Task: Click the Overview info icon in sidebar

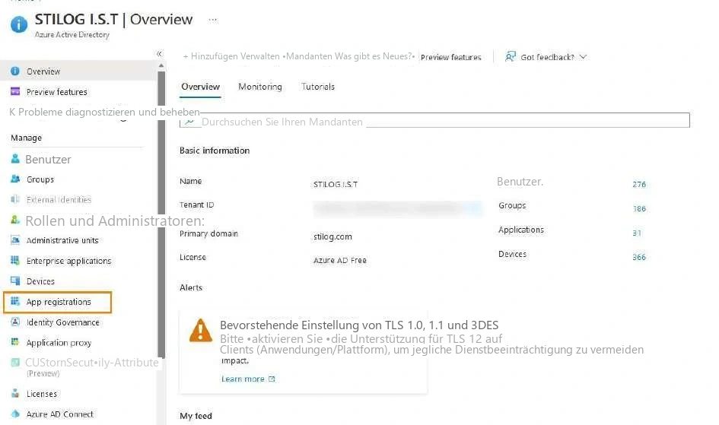Action: [x=15, y=71]
